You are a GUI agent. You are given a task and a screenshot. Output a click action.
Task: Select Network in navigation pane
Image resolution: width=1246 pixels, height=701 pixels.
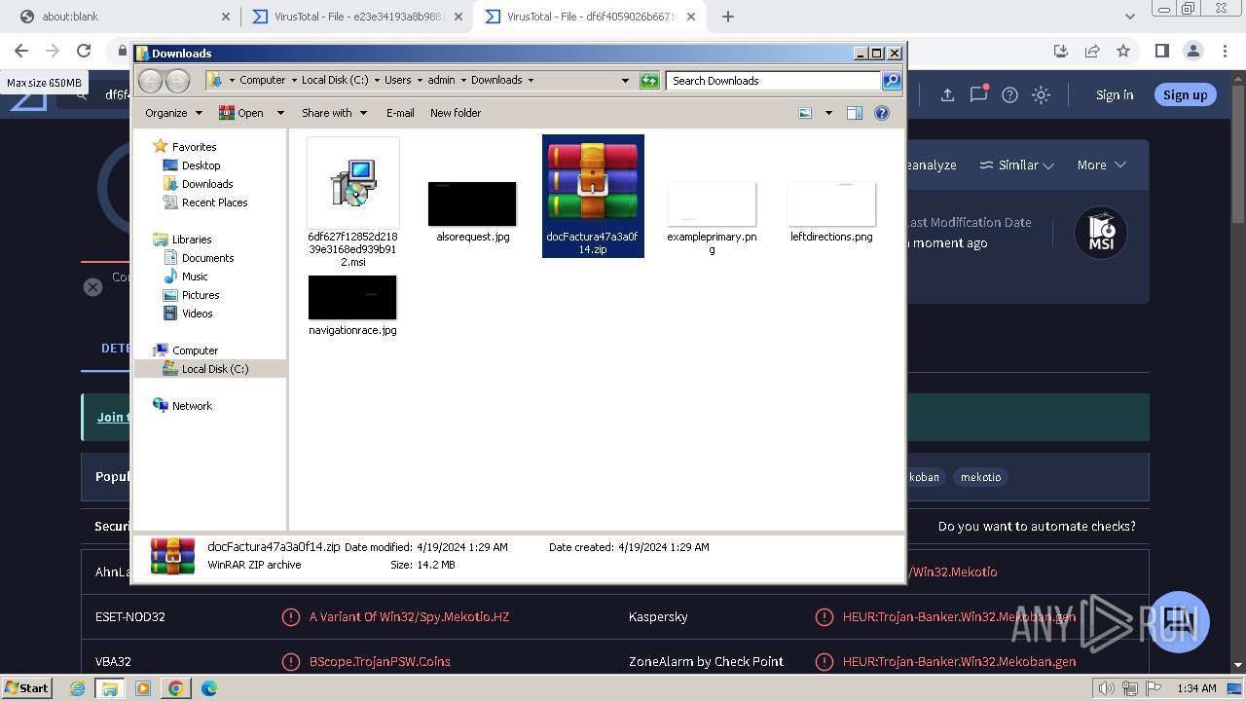[x=192, y=406]
